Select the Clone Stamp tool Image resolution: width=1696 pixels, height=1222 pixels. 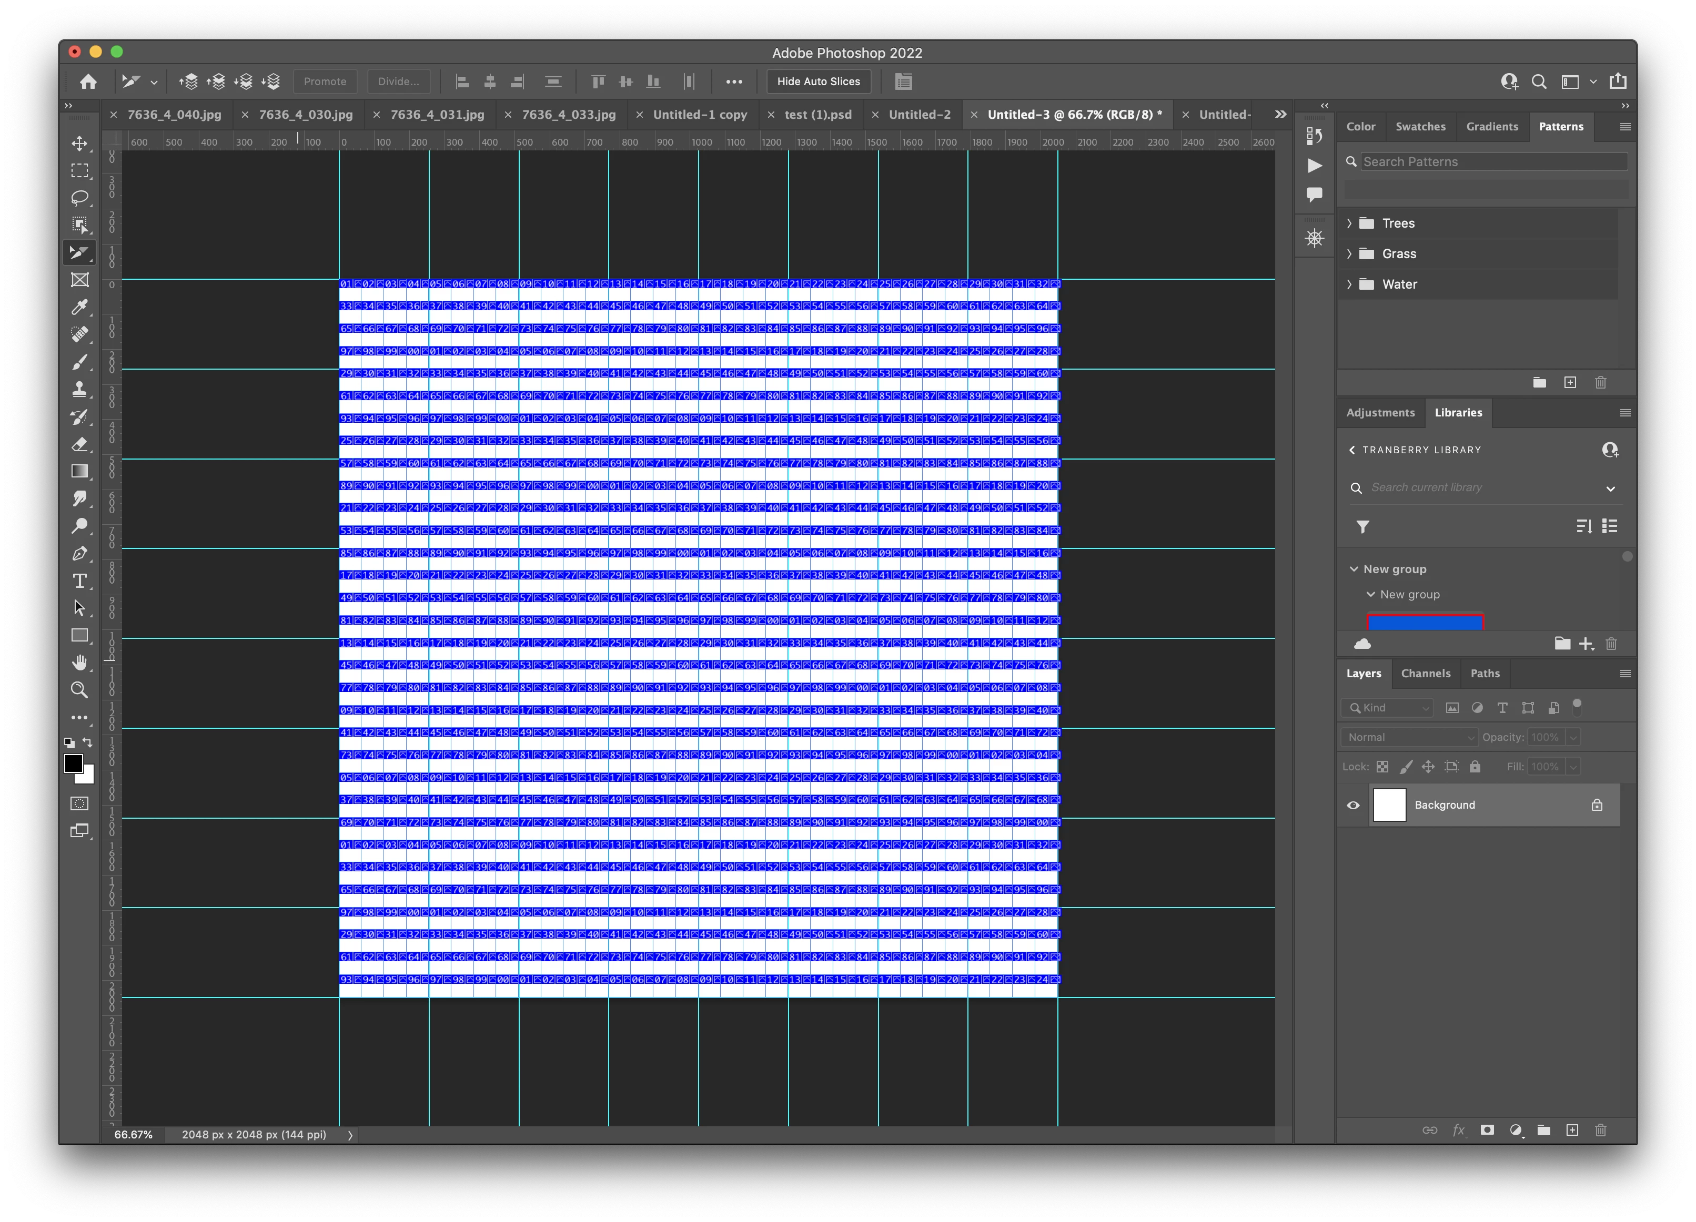click(79, 390)
